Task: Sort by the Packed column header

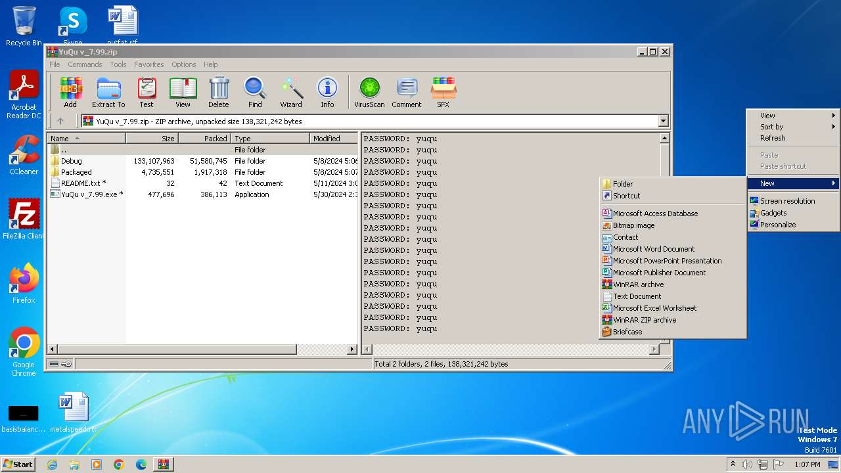Action: [204, 139]
